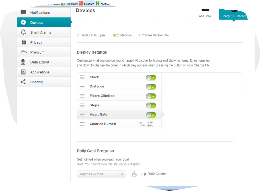260x191 pixels.
Task: Click the Notifications speech bubble icon
Action: point(23,12)
